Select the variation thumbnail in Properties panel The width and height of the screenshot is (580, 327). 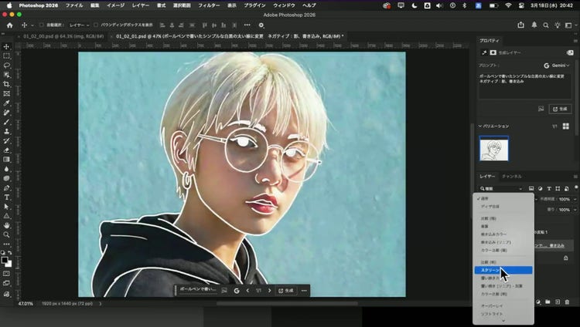[x=494, y=149]
